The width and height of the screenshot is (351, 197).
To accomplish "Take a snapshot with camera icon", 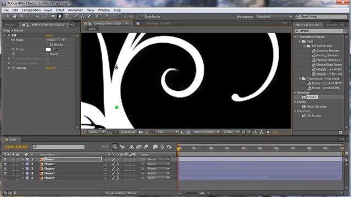I will click(140, 132).
